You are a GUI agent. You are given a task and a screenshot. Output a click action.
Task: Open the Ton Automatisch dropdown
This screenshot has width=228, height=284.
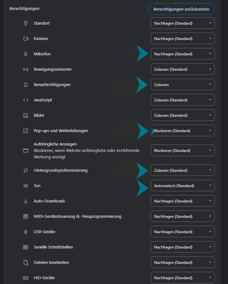tap(182, 185)
